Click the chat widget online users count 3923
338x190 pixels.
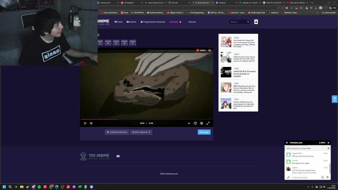(x=322, y=143)
